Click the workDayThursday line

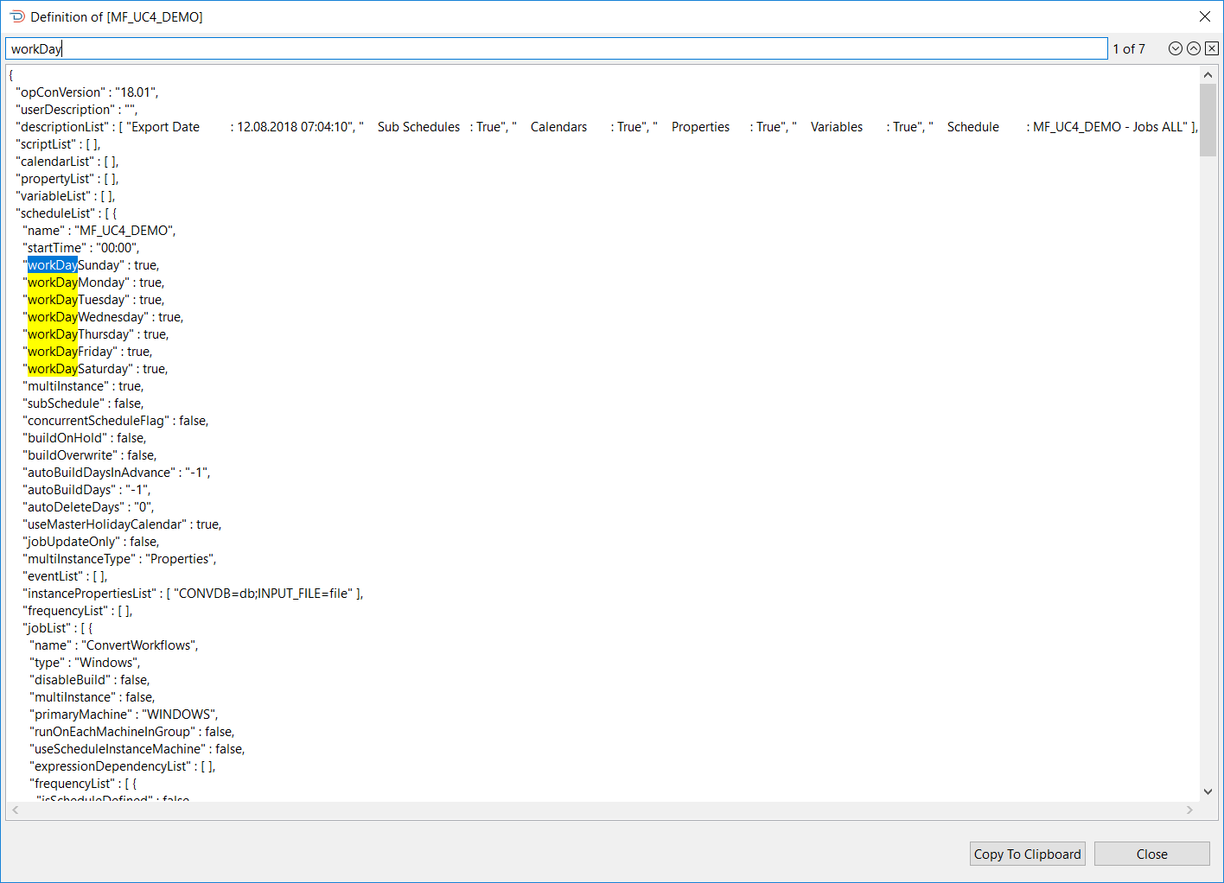click(96, 334)
